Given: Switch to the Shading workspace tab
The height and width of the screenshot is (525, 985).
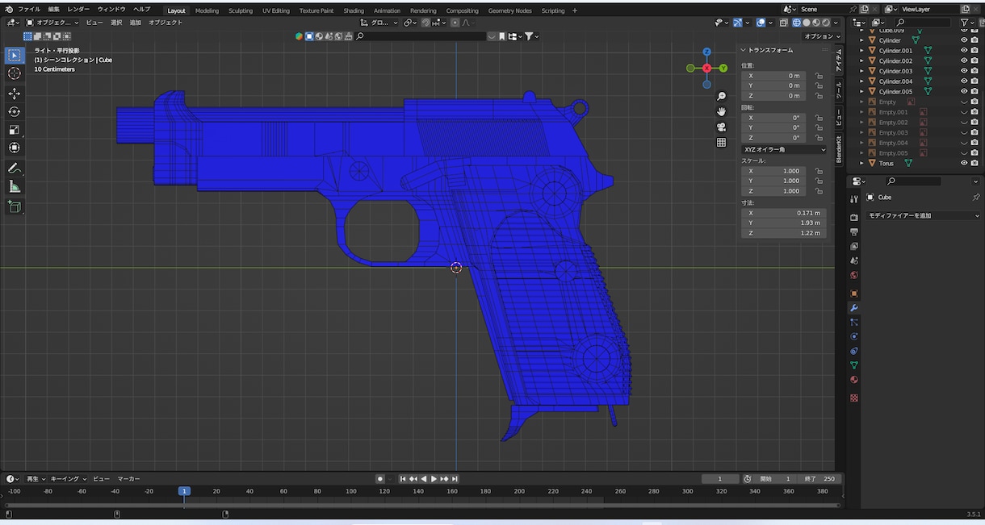Looking at the screenshot, I should coord(354,10).
